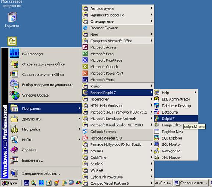Expand Средства Microsoft Office group

(118, 41)
